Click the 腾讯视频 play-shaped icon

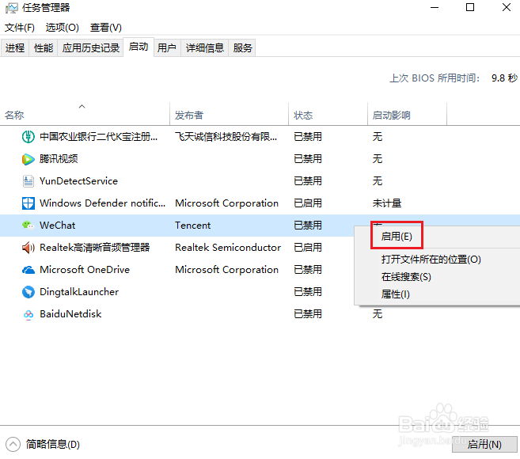point(28,159)
